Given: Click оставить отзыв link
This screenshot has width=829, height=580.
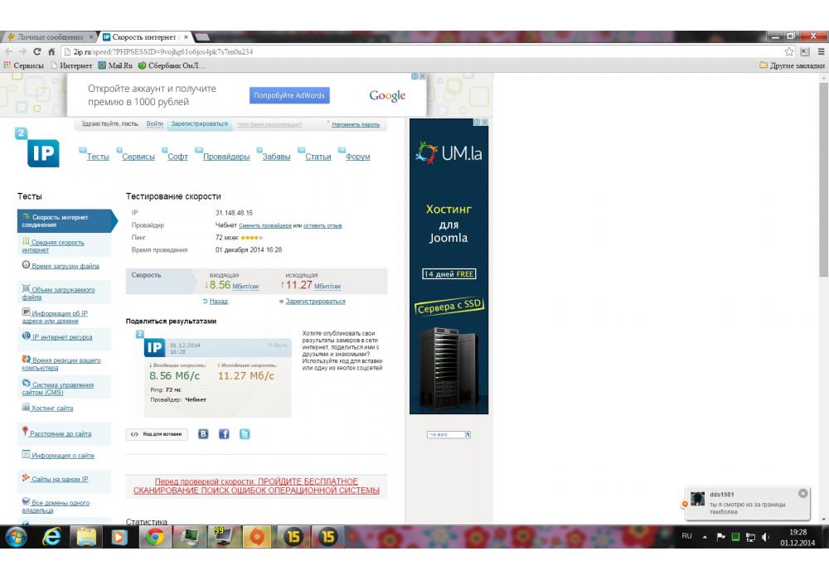Looking at the screenshot, I should (322, 225).
